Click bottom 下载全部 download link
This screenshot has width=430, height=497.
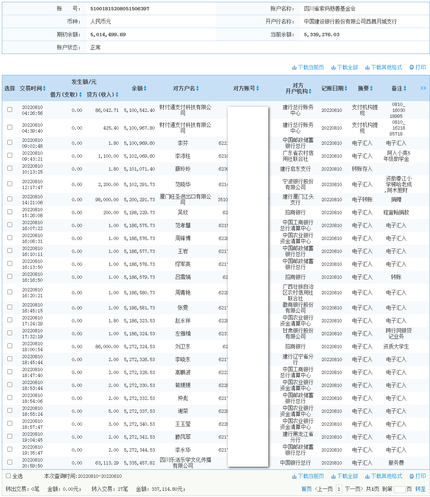click(x=344, y=476)
